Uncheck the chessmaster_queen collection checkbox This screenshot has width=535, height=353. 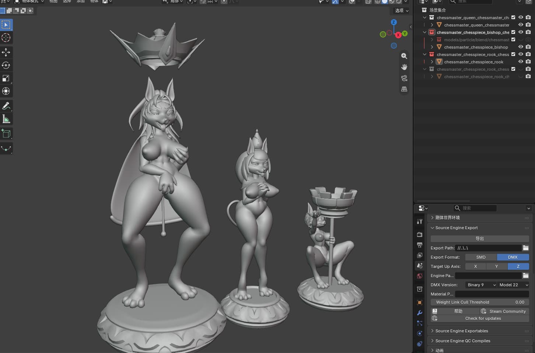(513, 17)
